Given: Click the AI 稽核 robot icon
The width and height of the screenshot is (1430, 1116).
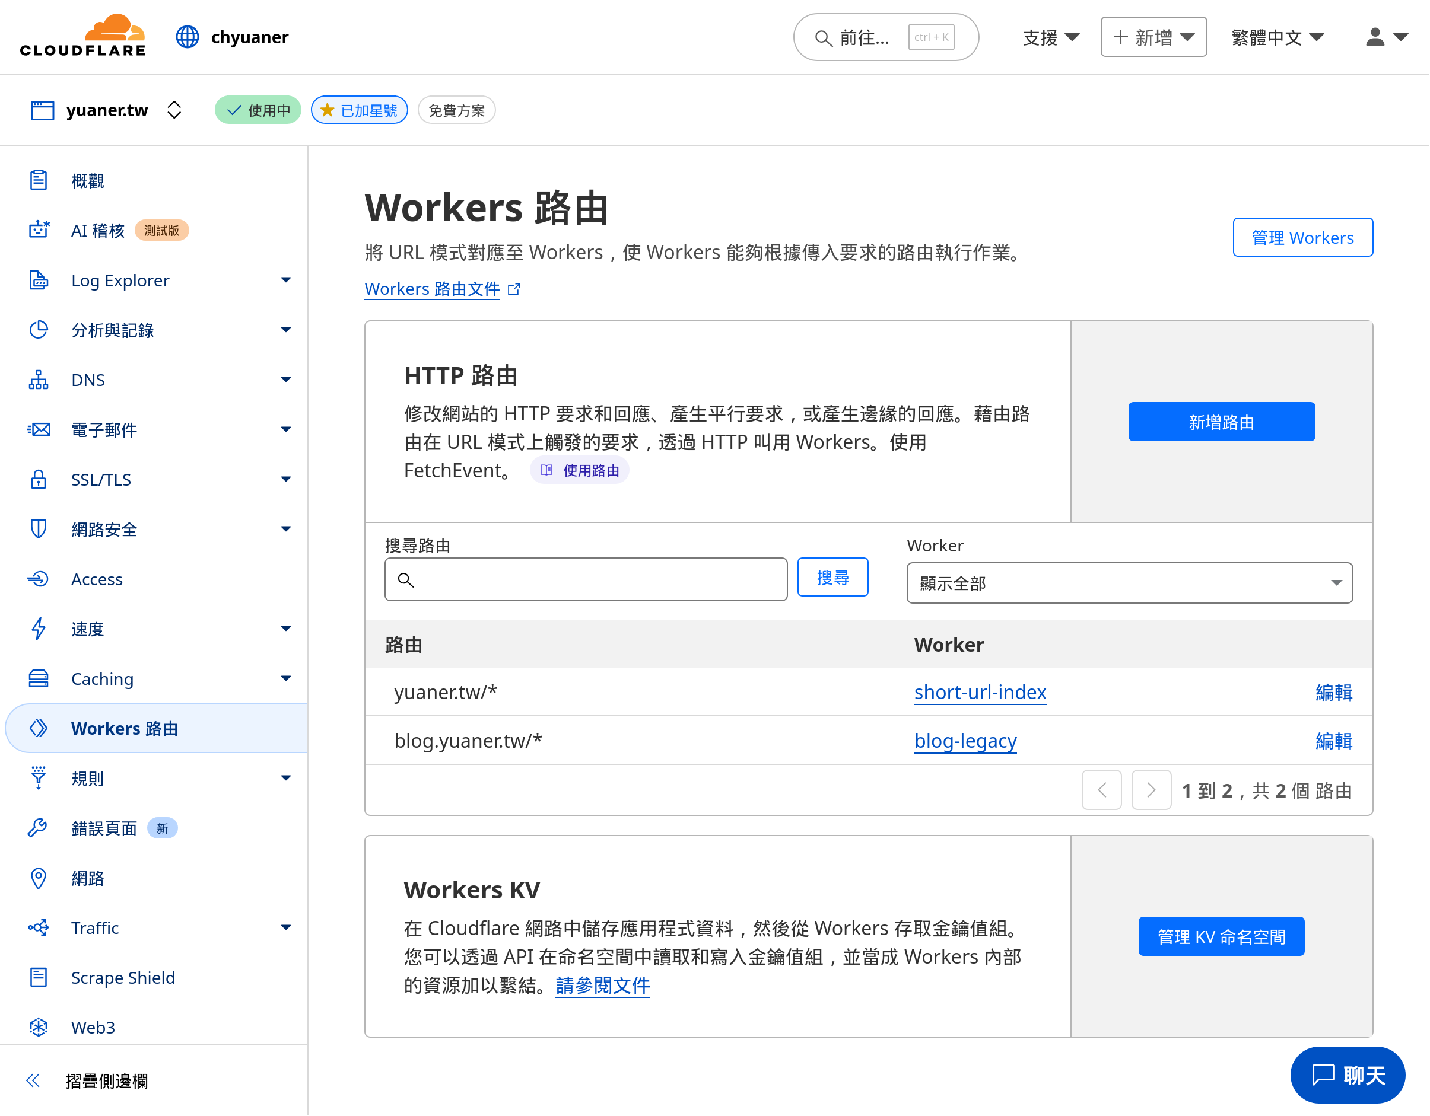Looking at the screenshot, I should (x=39, y=229).
